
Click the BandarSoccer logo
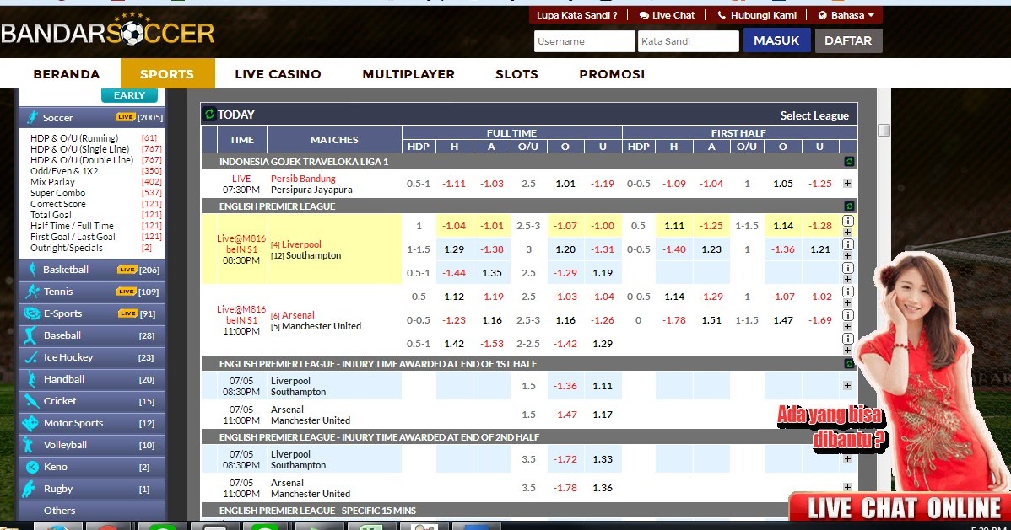(108, 30)
